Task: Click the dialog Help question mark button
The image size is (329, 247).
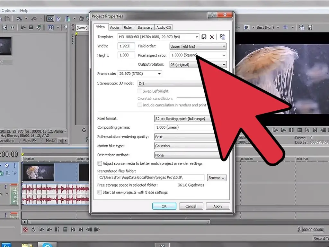Action: point(212,14)
